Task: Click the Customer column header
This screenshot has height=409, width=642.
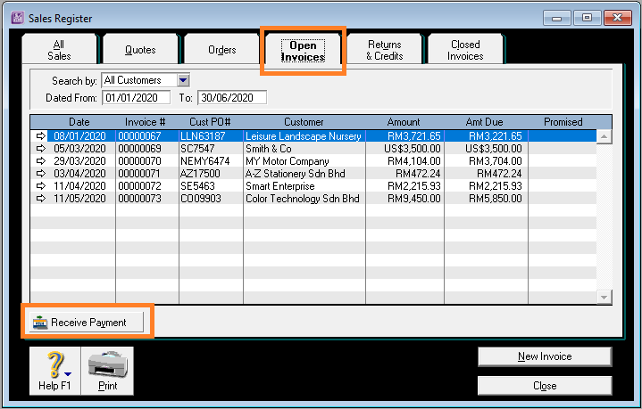Action: (304, 122)
